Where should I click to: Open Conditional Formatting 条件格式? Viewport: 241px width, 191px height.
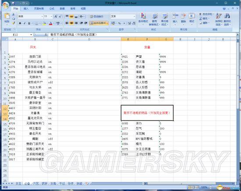point(143,19)
